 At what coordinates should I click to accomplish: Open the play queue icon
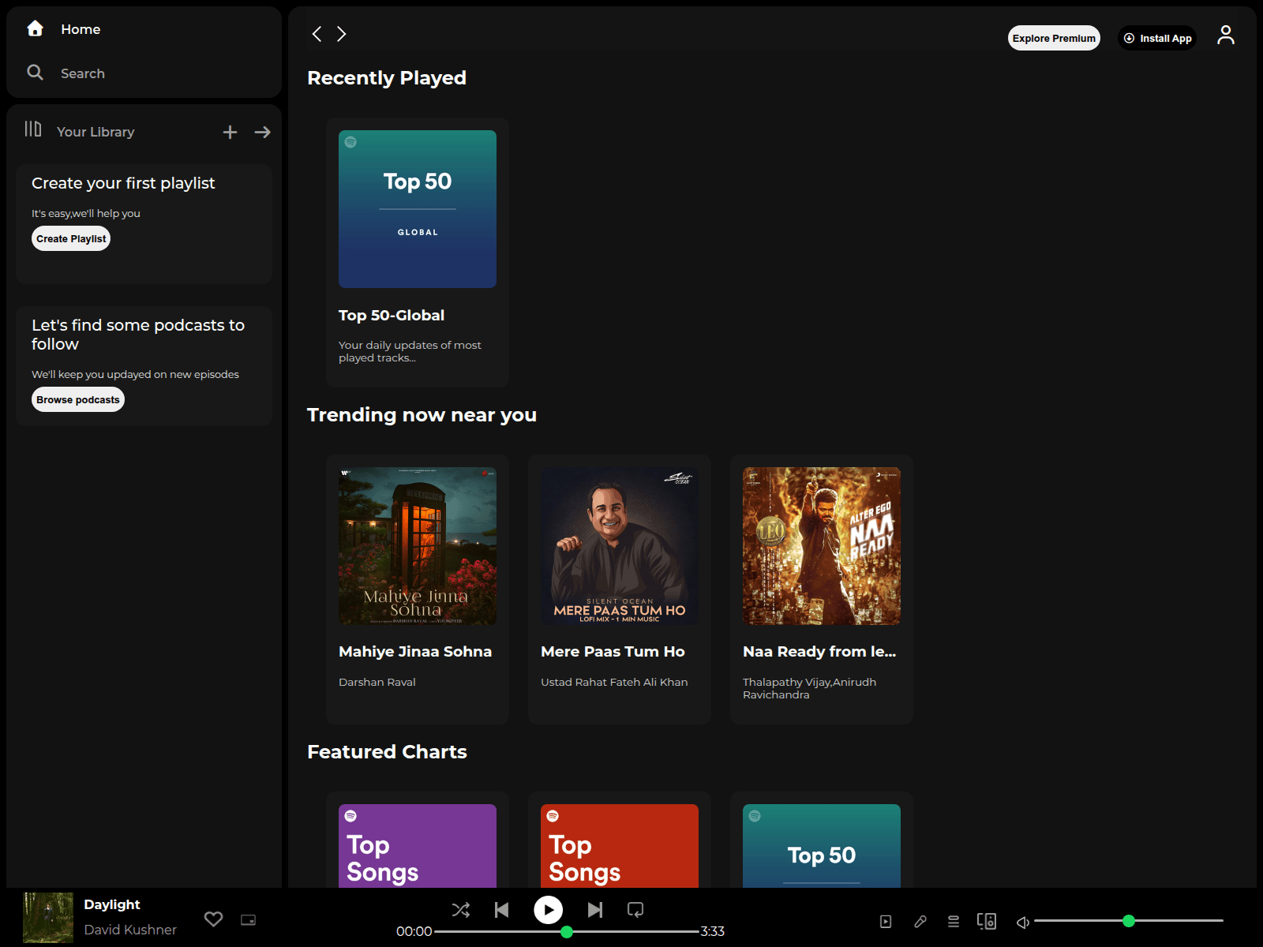click(x=954, y=922)
